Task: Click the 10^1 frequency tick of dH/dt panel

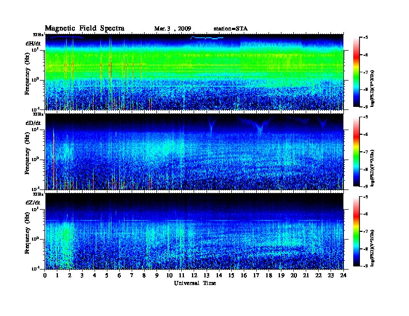Action: [36, 50]
